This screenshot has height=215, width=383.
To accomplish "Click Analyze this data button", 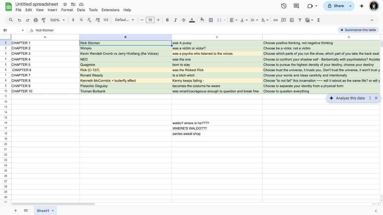I will pos(347,98).
